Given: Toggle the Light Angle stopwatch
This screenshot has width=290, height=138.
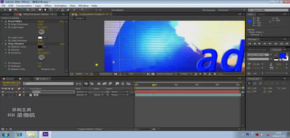Looking at the screenshot, I should (x=9, y=27).
